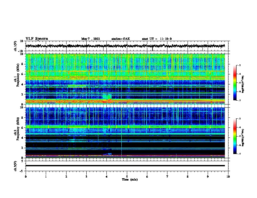Click the start UT time value 11:10:0

coord(166,39)
